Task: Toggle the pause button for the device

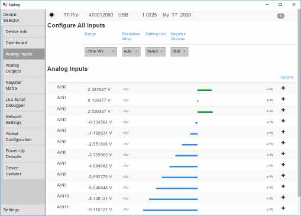Action: point(280,16)
